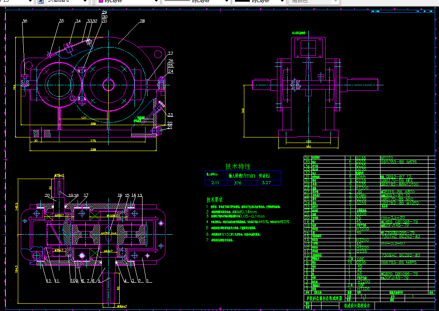The height and width of the screenshot is (311, 439).
Task: Select the 技术特性 heading text
Action: click(238, 166)
